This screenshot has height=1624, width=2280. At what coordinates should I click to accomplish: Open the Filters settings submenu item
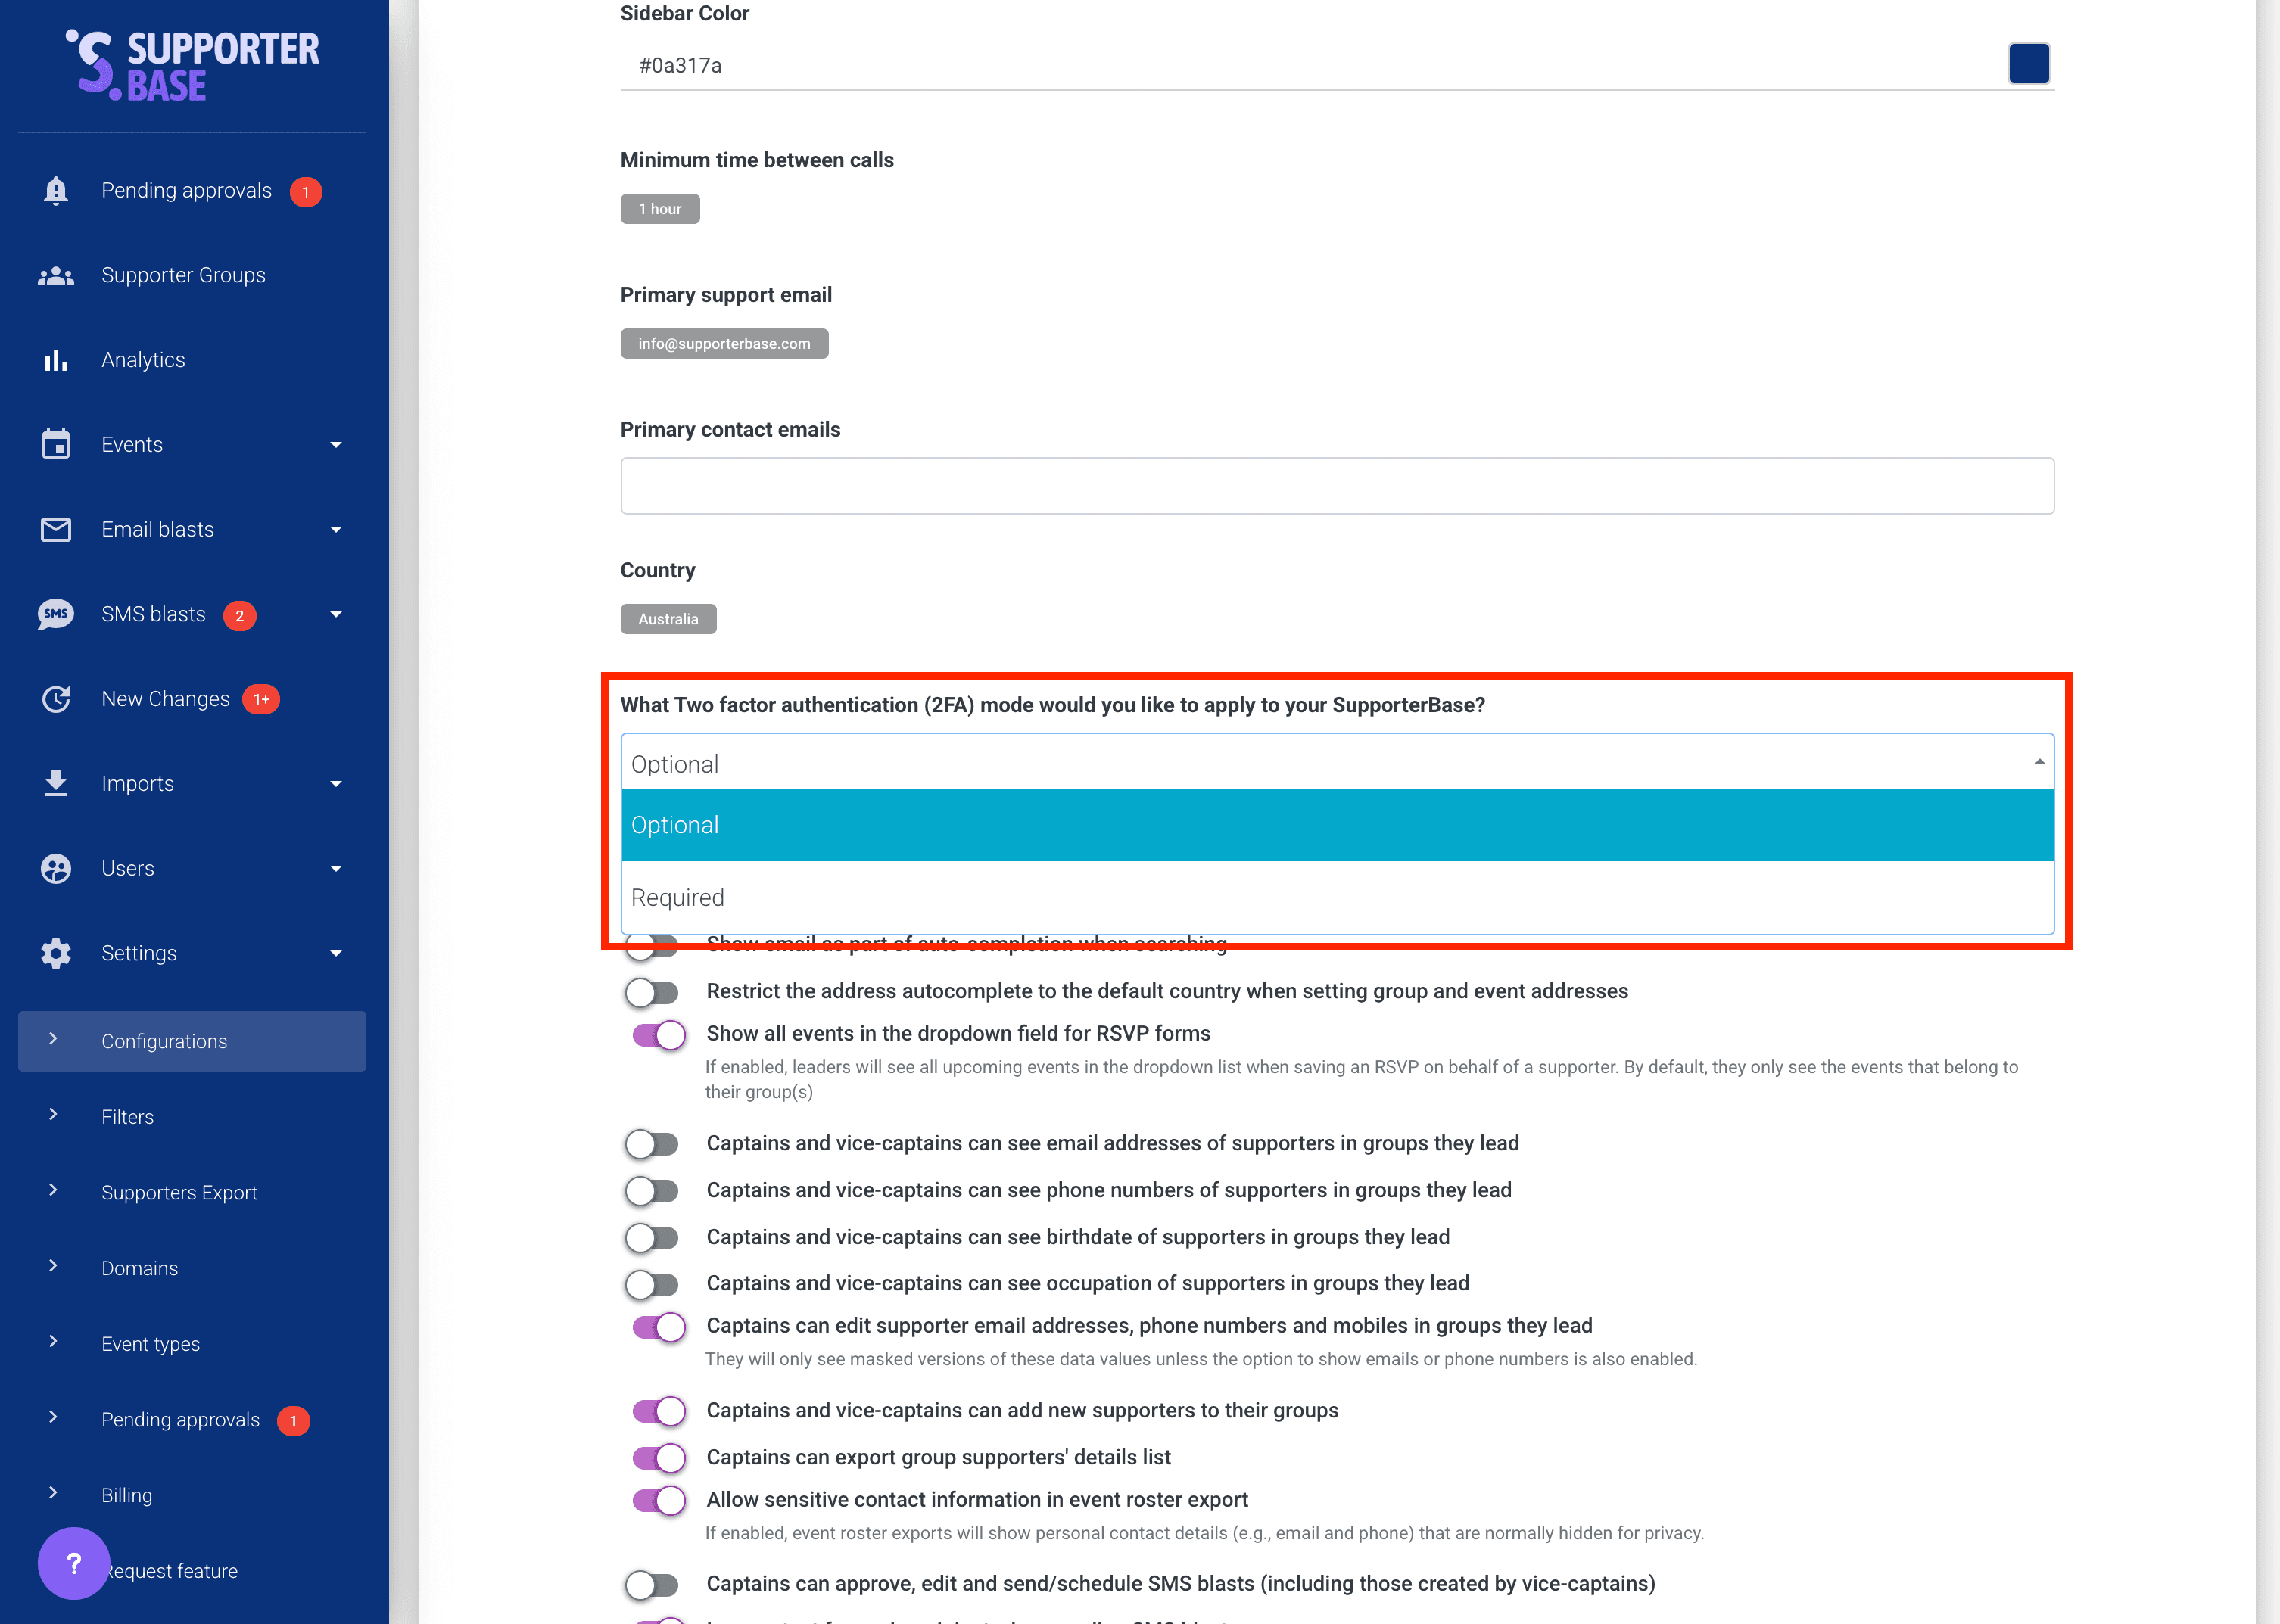point(127,1117)
